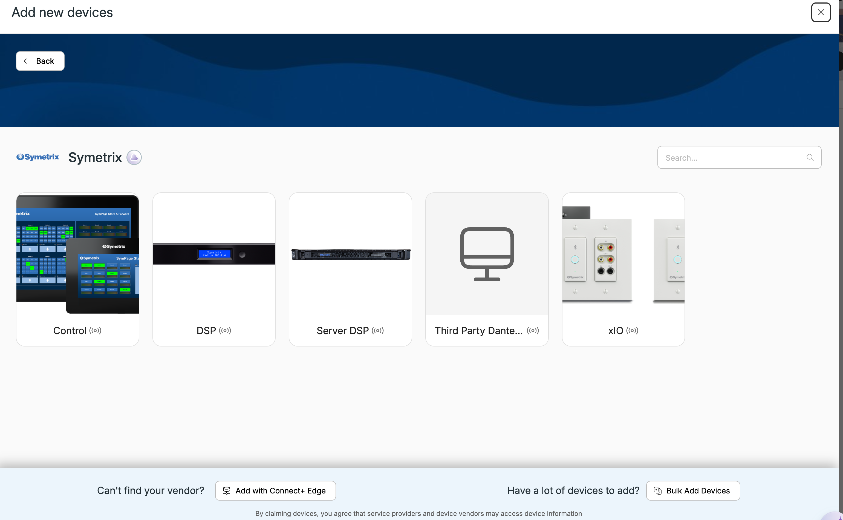
Task: Click the Bulk Add Devices button
Action: pyautogui.click(x=693, y=490)
